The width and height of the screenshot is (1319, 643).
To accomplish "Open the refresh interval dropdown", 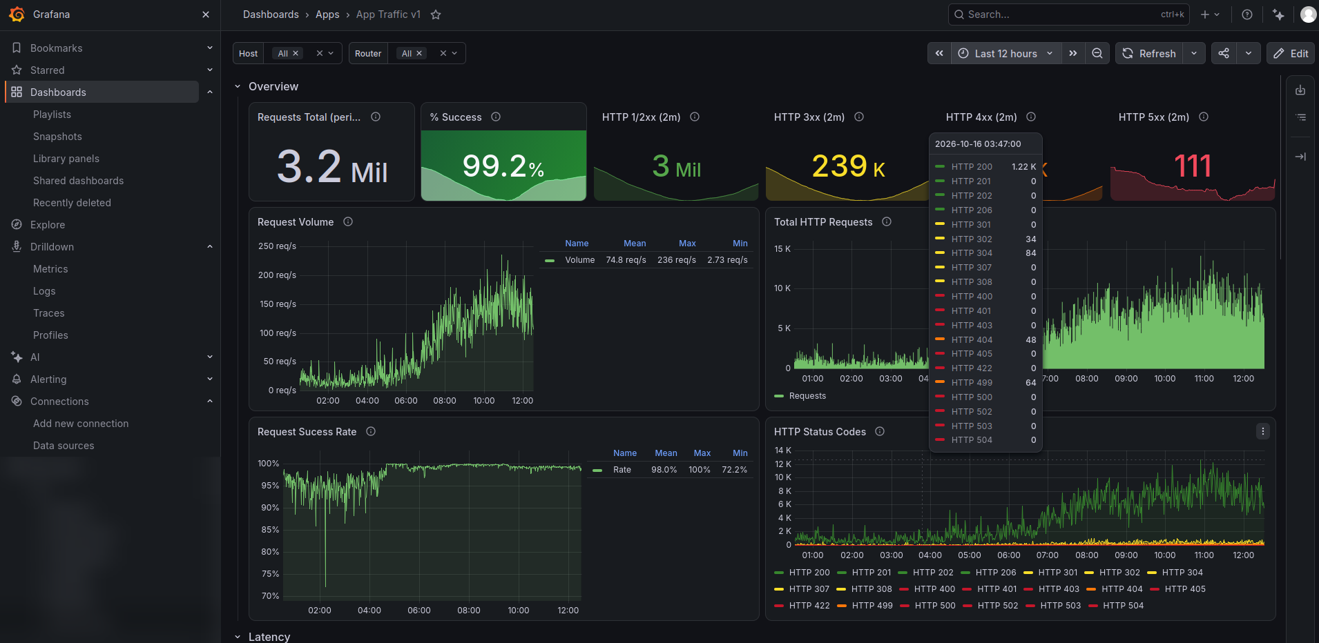I will [x=1194, y=53].
